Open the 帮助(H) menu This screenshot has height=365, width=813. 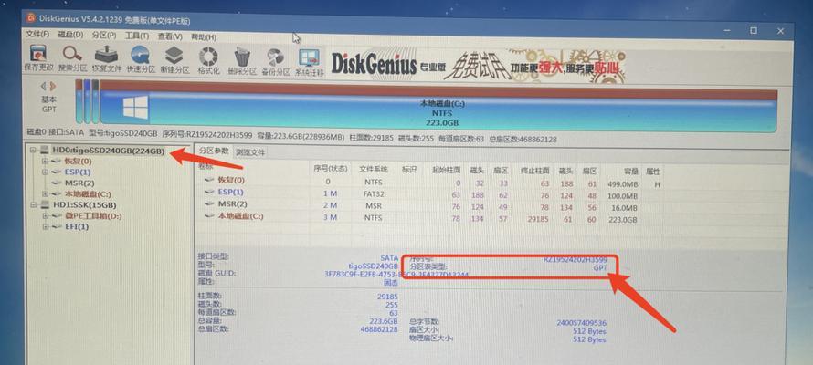point(204,37)
